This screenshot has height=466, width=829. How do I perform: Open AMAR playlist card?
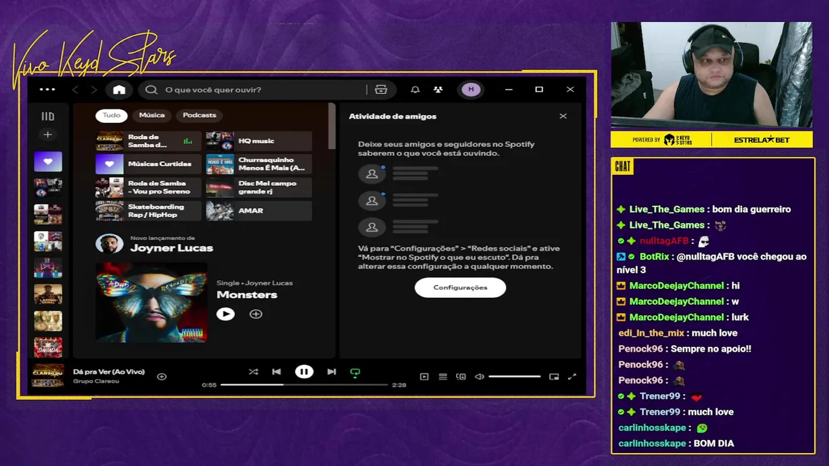[258, 210]
